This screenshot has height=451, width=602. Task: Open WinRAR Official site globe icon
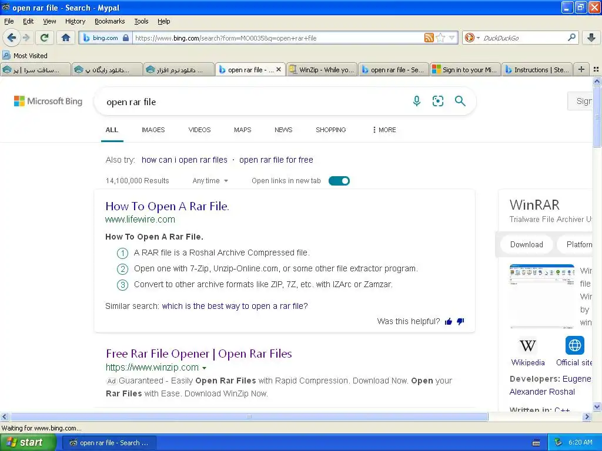tap(575, 345)
